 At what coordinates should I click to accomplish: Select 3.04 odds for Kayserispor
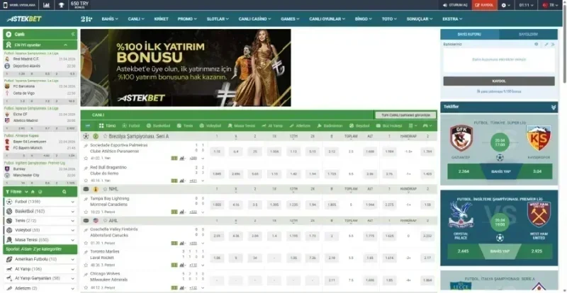537,171
